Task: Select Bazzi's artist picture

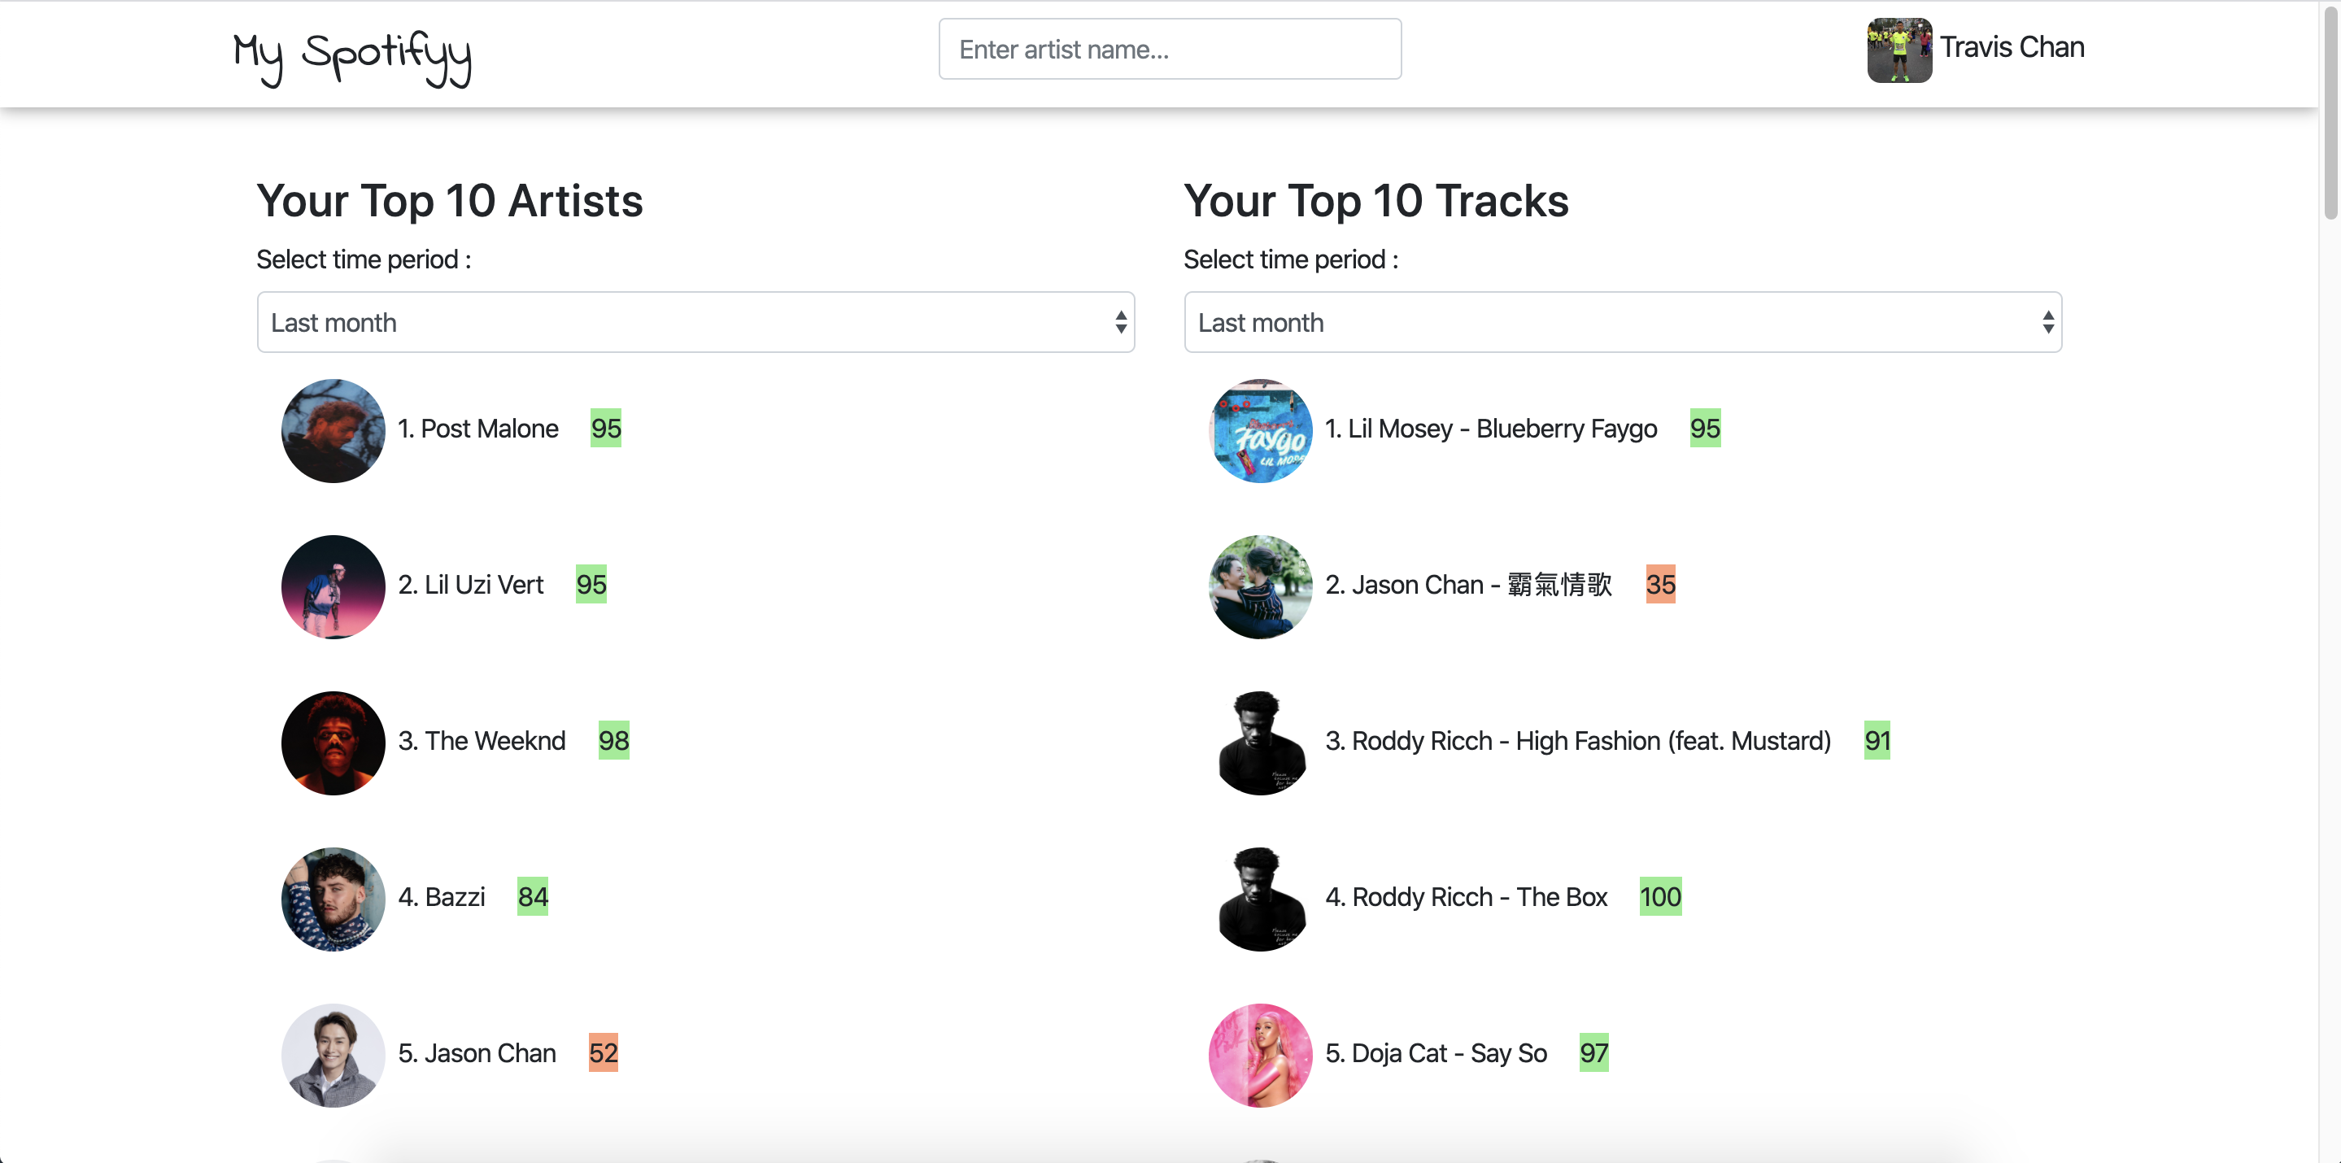Action: pyautogui.click(x=333, y=899)
